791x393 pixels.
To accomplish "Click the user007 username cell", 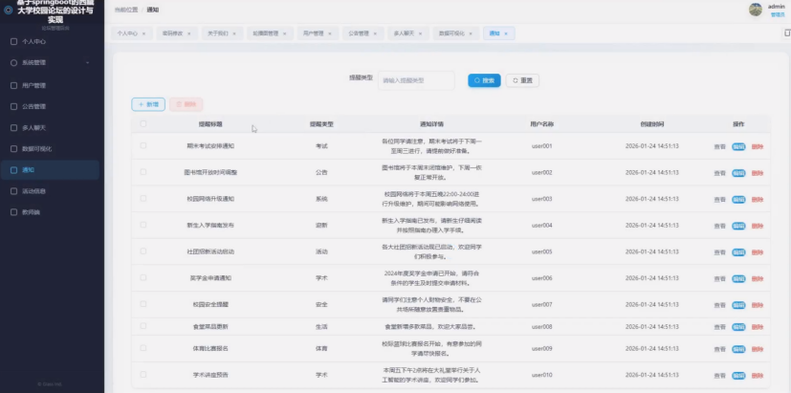I will tap(541, 304).
